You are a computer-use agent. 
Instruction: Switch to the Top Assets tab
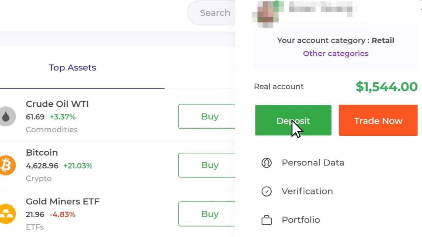point(72,68)
